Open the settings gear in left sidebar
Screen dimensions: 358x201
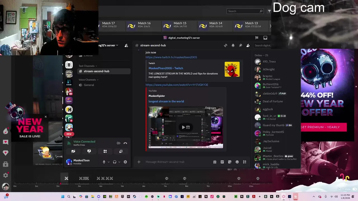(x=6, y=175)
